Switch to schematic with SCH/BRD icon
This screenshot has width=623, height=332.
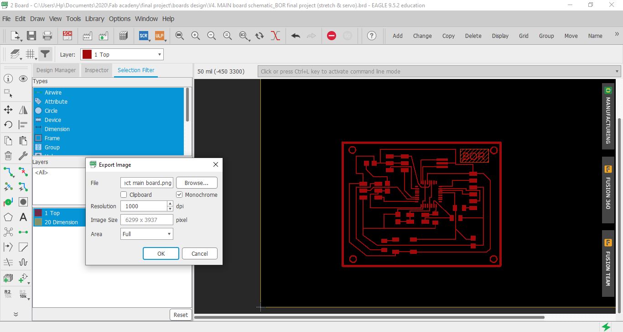[x=67, y=36]
